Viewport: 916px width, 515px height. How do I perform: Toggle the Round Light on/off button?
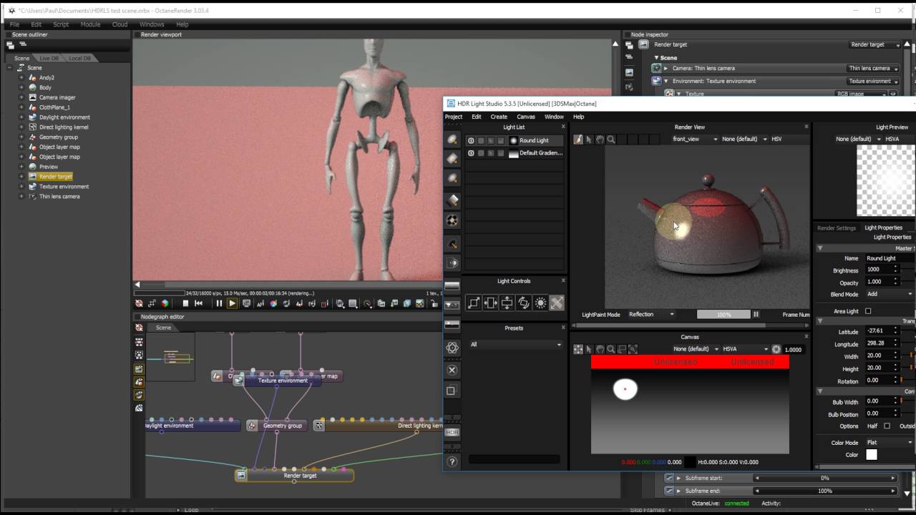coord(471,141)
